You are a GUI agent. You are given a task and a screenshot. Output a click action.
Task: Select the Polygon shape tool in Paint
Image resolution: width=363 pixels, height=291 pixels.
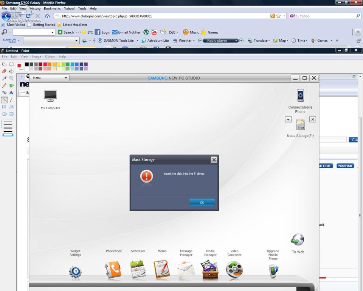coord(11,107)
